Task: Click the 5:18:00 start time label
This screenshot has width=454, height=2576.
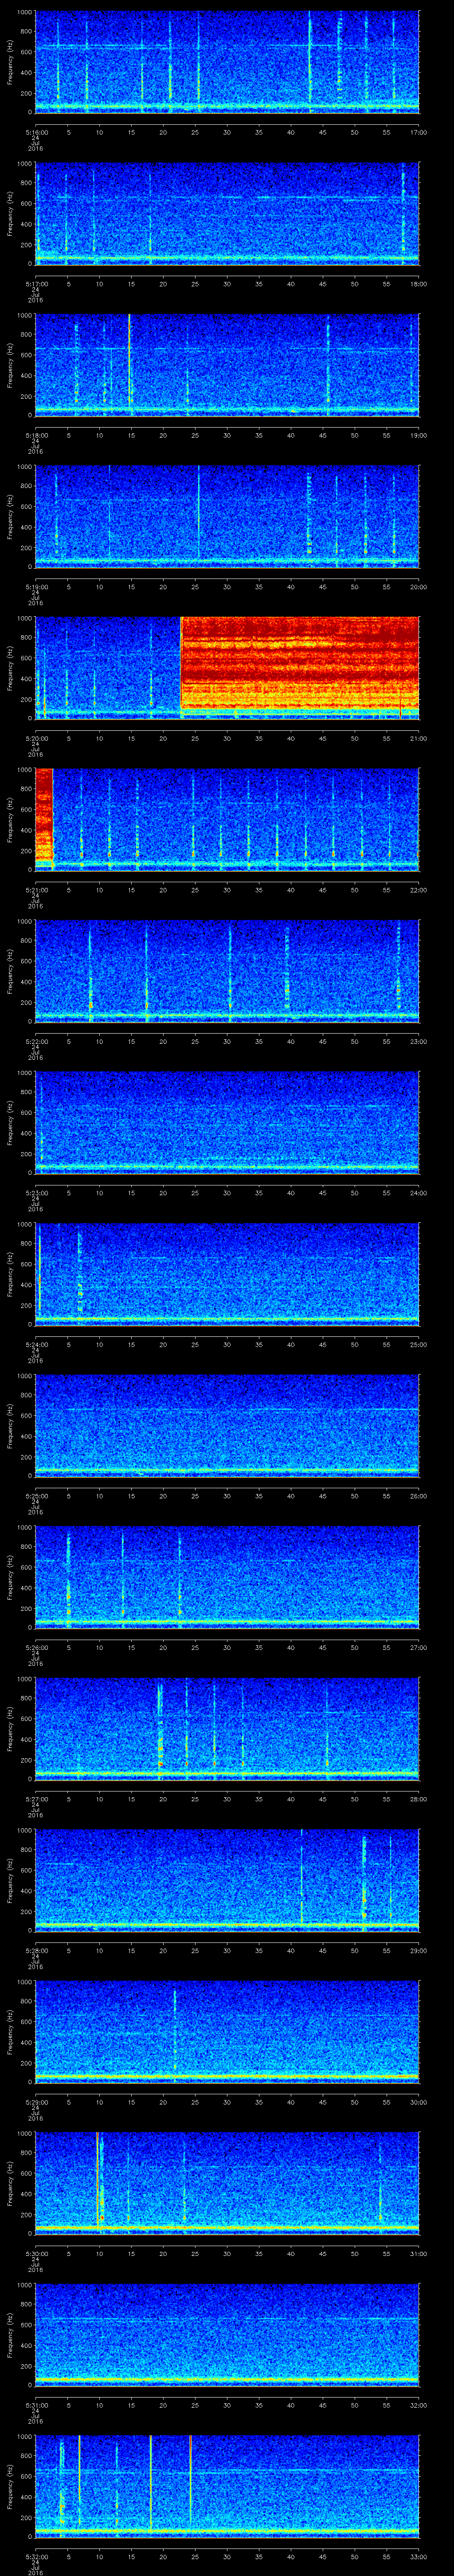Action: click(x=35, y=434)
